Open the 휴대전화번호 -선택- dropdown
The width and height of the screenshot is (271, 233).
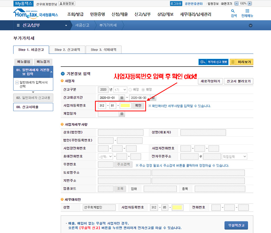tap(105, 156)
